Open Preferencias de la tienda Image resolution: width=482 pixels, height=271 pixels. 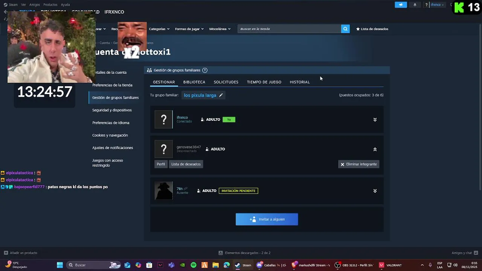tap(112, 85)
